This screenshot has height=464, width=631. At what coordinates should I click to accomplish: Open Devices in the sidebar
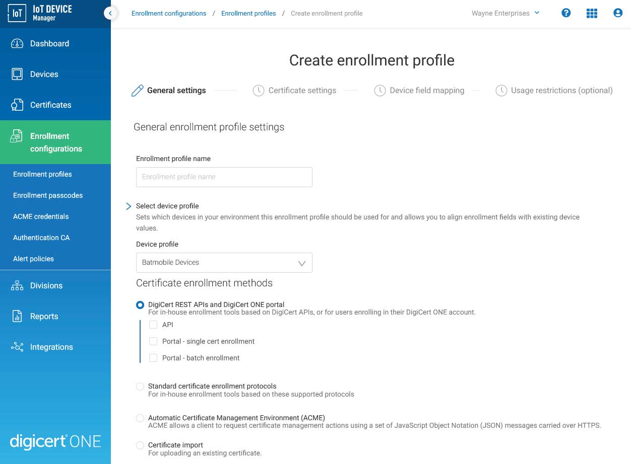point(55,74)
